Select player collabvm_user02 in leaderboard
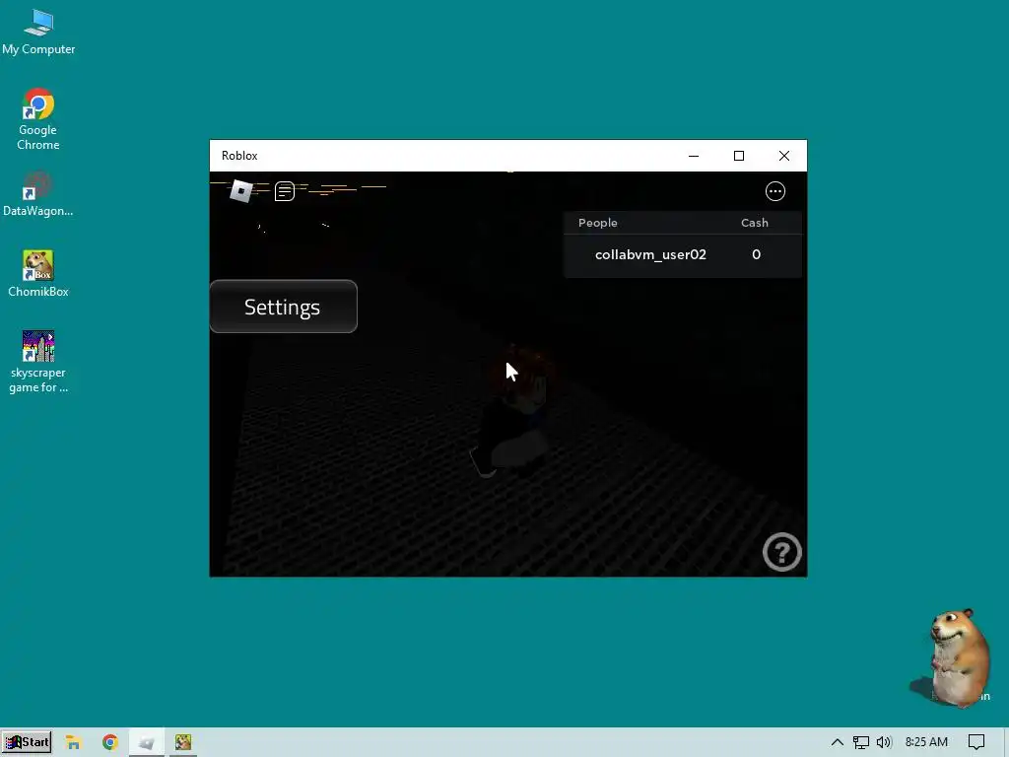Viewport: 1009px width, 757px height. [x=650, y=254]
